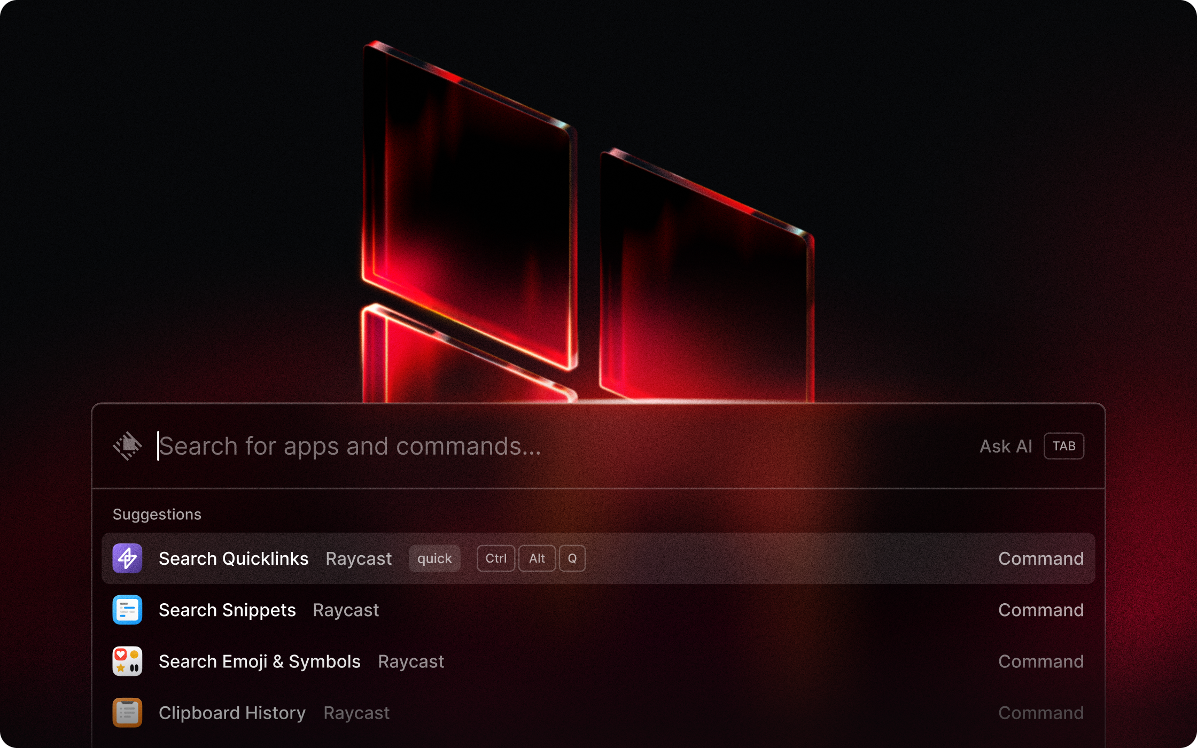This screenshot has width=1197, height=748.
Task: Click the Ctrl hotkey badge
Action: coord(496,558)
